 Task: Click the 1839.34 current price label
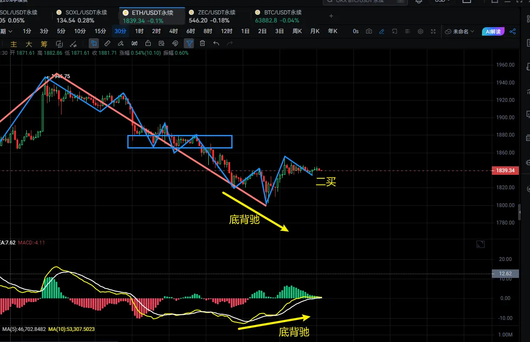[x=505, y=171]
